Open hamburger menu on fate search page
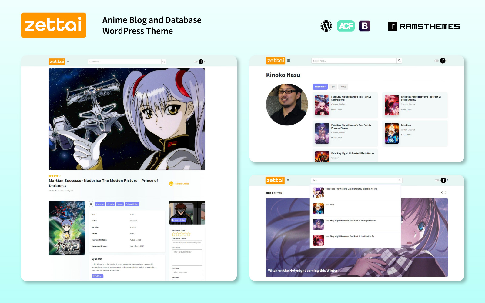Image resolution: width=485 pixels, height=303 pixels. 288,180
